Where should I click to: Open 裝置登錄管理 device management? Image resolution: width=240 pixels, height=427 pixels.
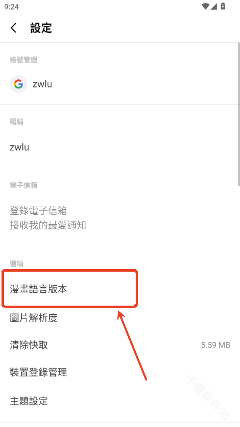pyautogui.click(x=119, y=372)
